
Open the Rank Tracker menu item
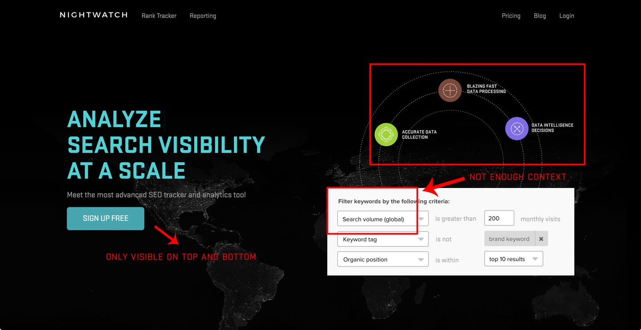click(159, 16)
